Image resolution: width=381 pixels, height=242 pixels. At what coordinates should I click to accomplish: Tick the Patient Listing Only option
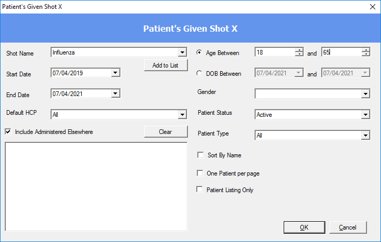pyautogui.click(x=200, y=190)
